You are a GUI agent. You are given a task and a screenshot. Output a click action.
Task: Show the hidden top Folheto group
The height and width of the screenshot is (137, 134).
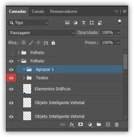tap(11, 52)
